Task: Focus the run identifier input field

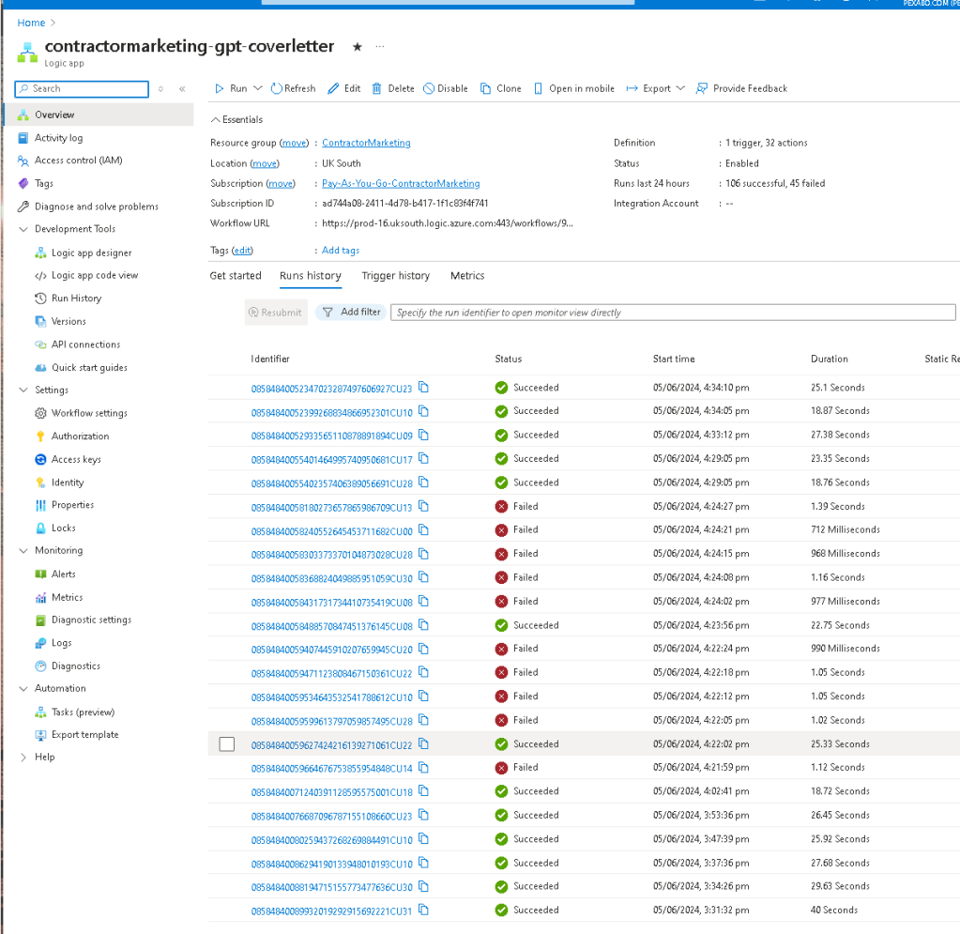Action: [x=673, y=313]
